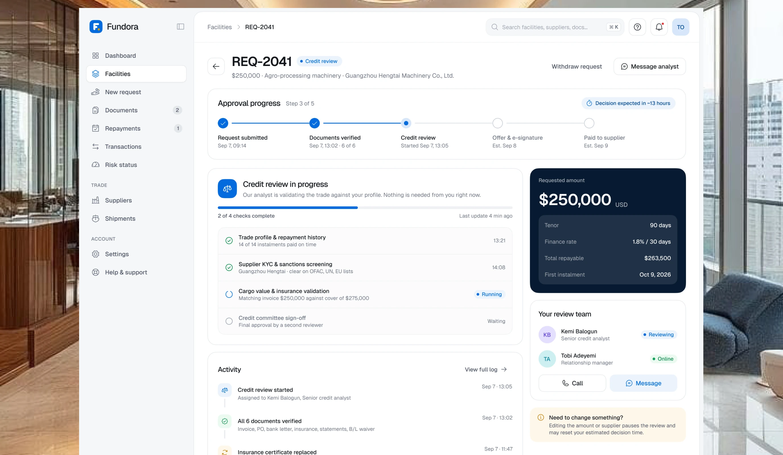Open the TO user profile avatar
The image size is (783, 455).
[681, 27]
